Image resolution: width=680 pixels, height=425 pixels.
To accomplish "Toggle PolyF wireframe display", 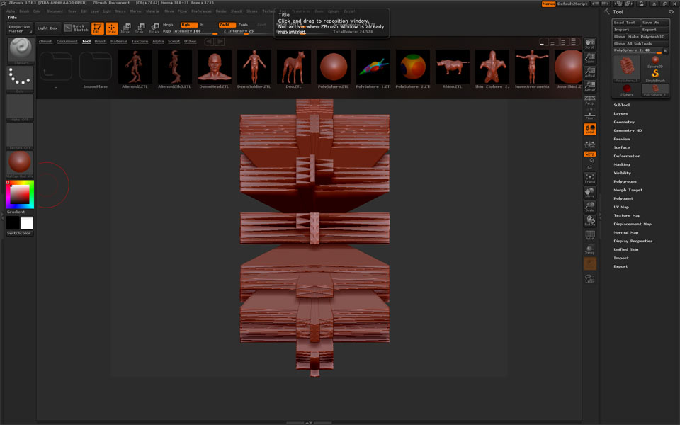I will [590, 235].
